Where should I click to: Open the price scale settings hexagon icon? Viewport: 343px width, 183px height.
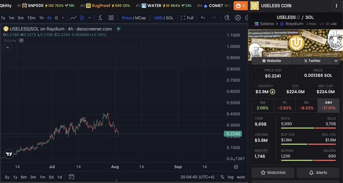(236, 167)
